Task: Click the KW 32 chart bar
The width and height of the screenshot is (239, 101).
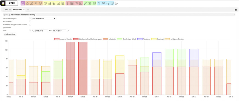Action: click(132, 80)
